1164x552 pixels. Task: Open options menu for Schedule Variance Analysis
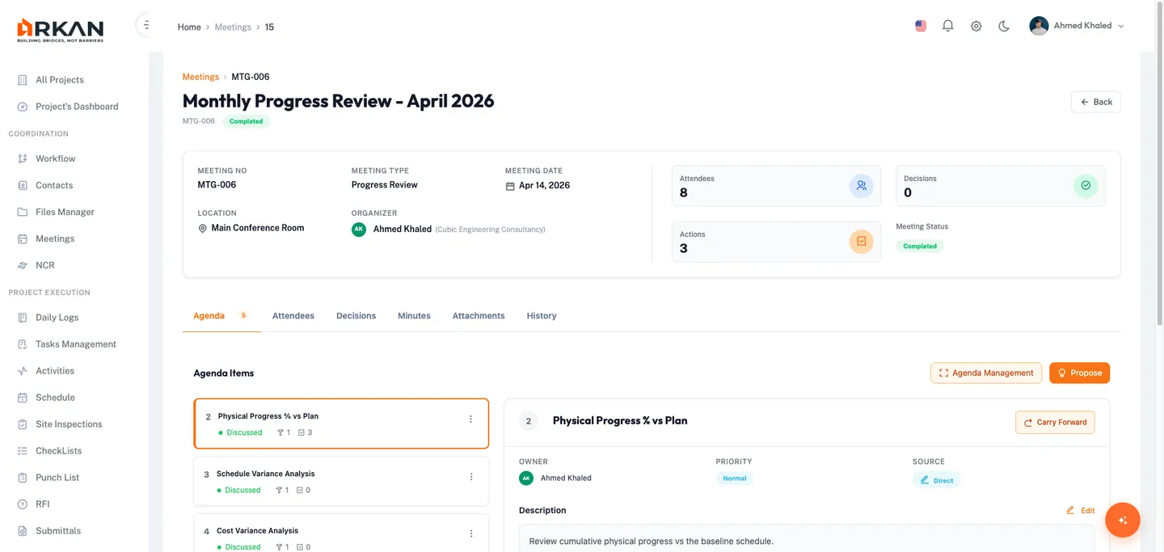coord(471,477)
